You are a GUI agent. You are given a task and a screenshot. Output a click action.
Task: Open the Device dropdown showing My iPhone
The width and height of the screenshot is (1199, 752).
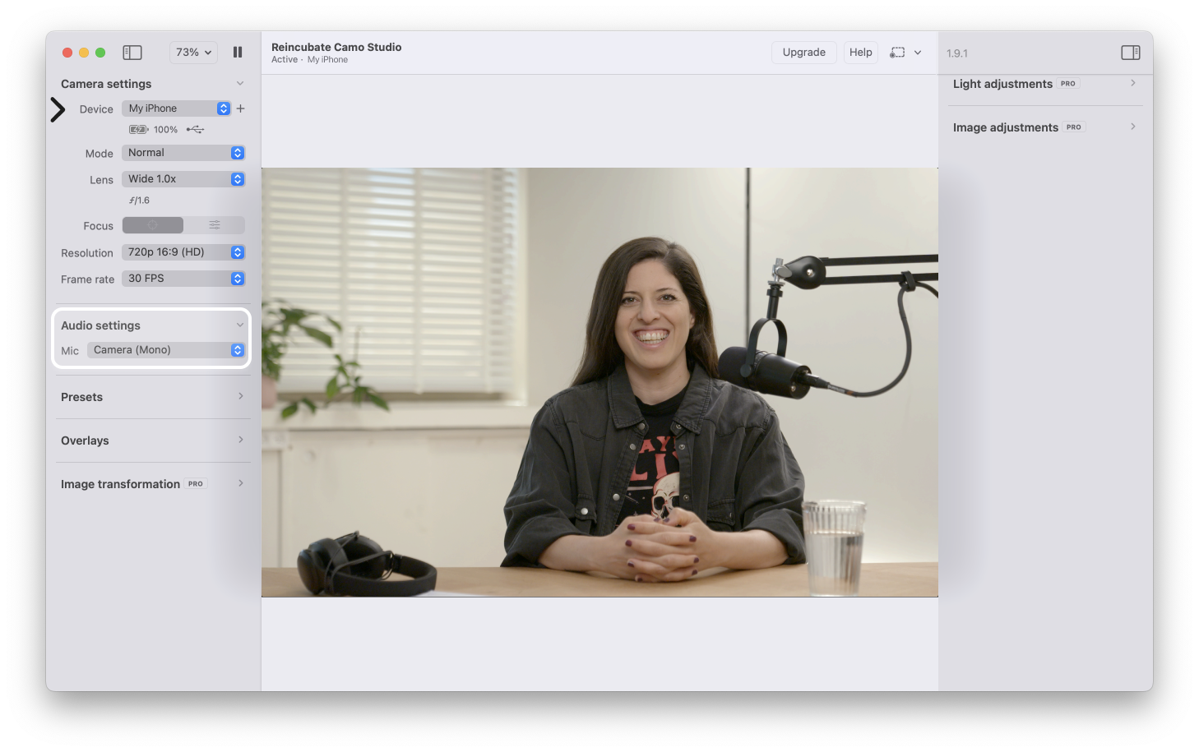[x=176, y=108]
